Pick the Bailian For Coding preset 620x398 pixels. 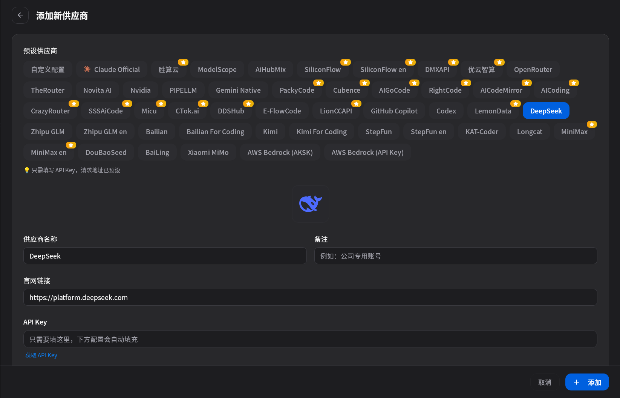point(215,132)
